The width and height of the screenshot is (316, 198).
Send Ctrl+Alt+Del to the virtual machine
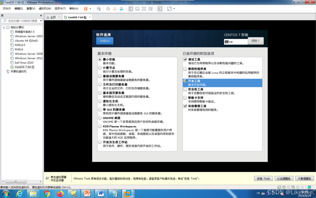pos(99,9)
